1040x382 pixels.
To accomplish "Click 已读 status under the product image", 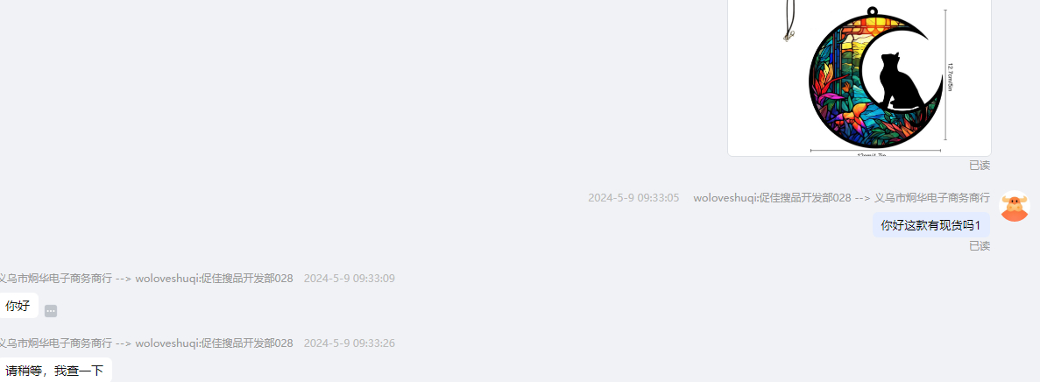I will tap(980, 165).
